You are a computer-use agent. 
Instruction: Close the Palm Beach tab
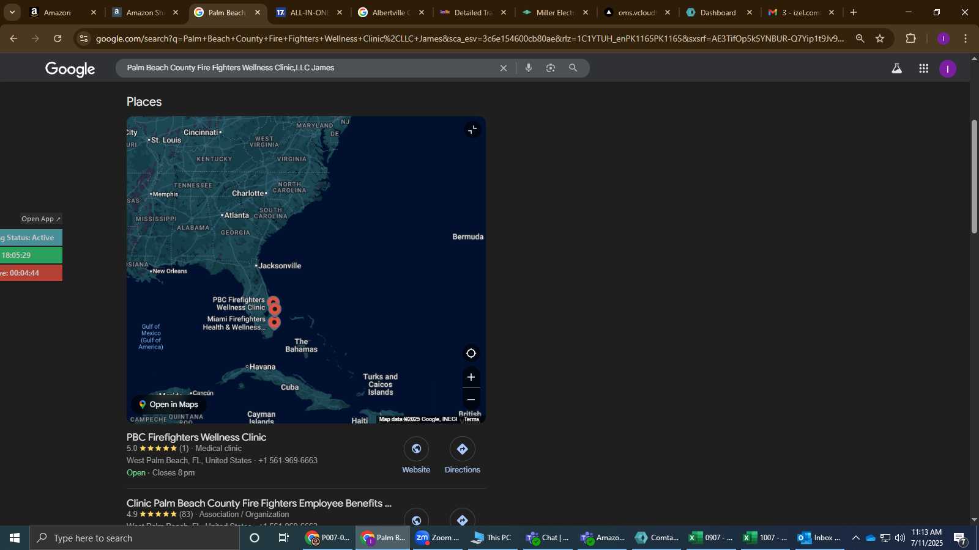258,12
